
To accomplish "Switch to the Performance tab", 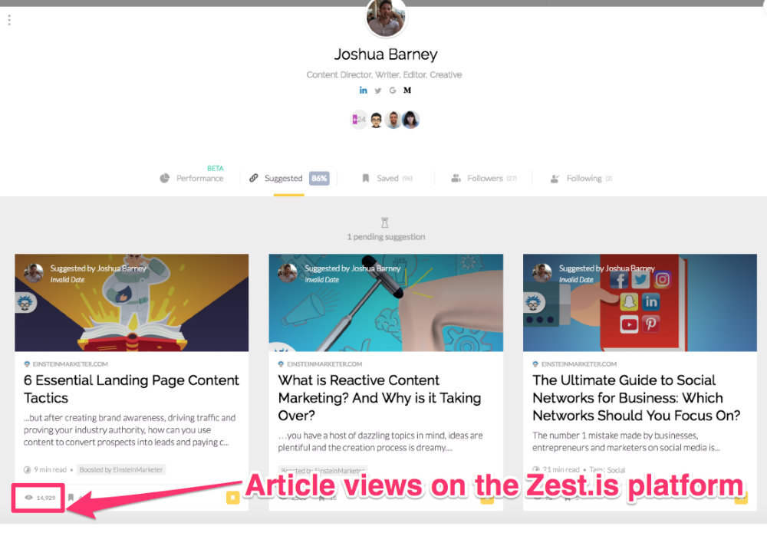I will [x=192, y=178].
